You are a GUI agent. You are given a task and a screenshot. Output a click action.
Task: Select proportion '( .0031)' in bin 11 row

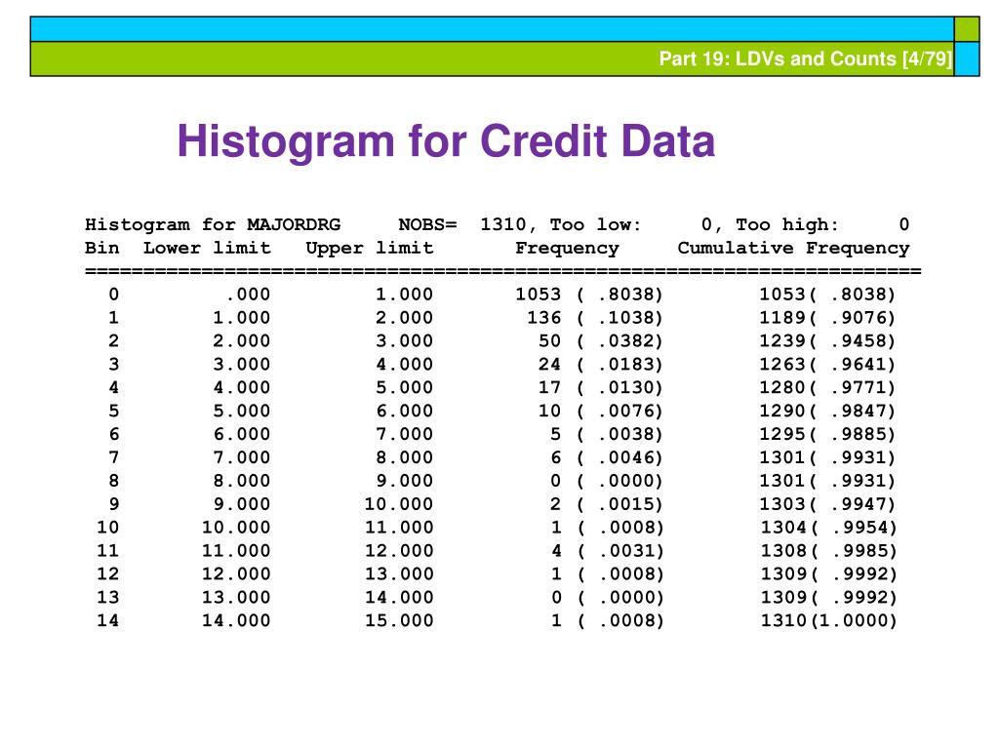620,551
